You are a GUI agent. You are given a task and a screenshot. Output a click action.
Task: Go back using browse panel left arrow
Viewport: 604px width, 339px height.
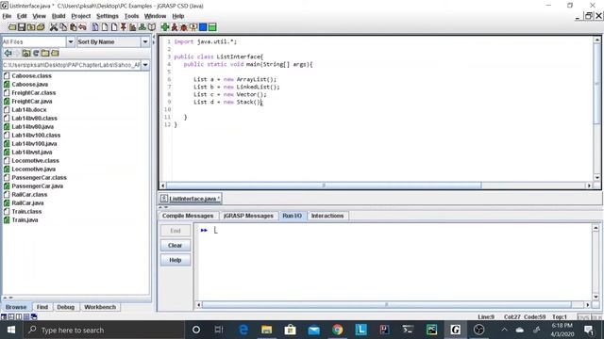[8, 53]
